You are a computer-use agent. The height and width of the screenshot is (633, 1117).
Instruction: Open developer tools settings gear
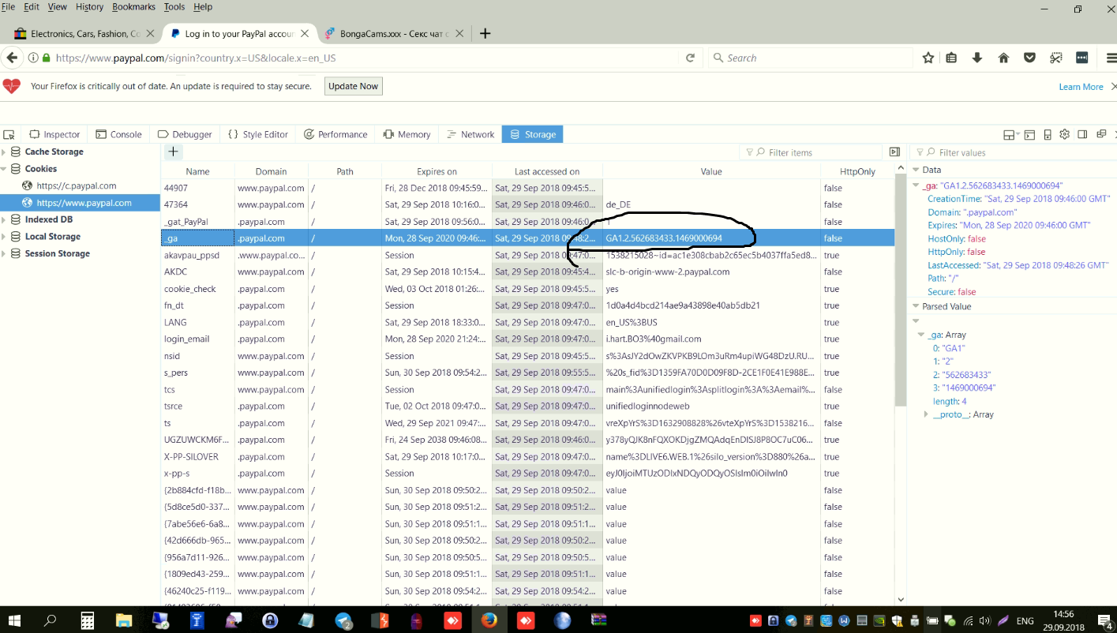coord(1064,134)
